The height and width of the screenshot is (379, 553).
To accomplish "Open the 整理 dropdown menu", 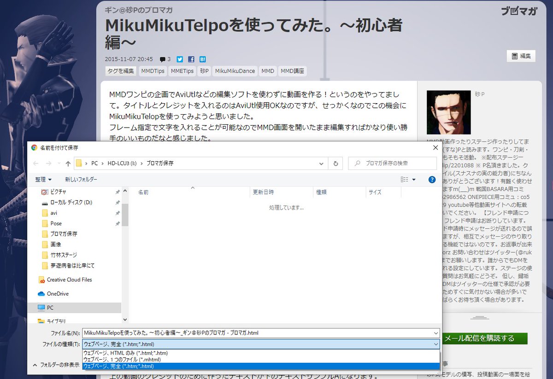I will click(x=43, y=180).
